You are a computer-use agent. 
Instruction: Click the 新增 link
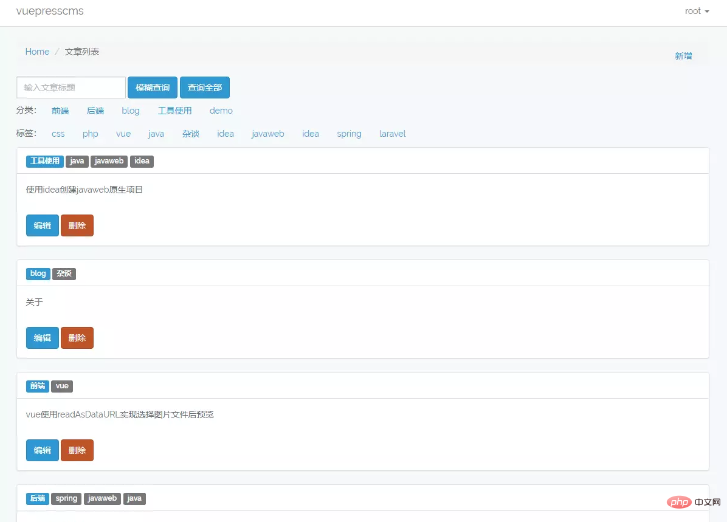[x=683, y=56]
